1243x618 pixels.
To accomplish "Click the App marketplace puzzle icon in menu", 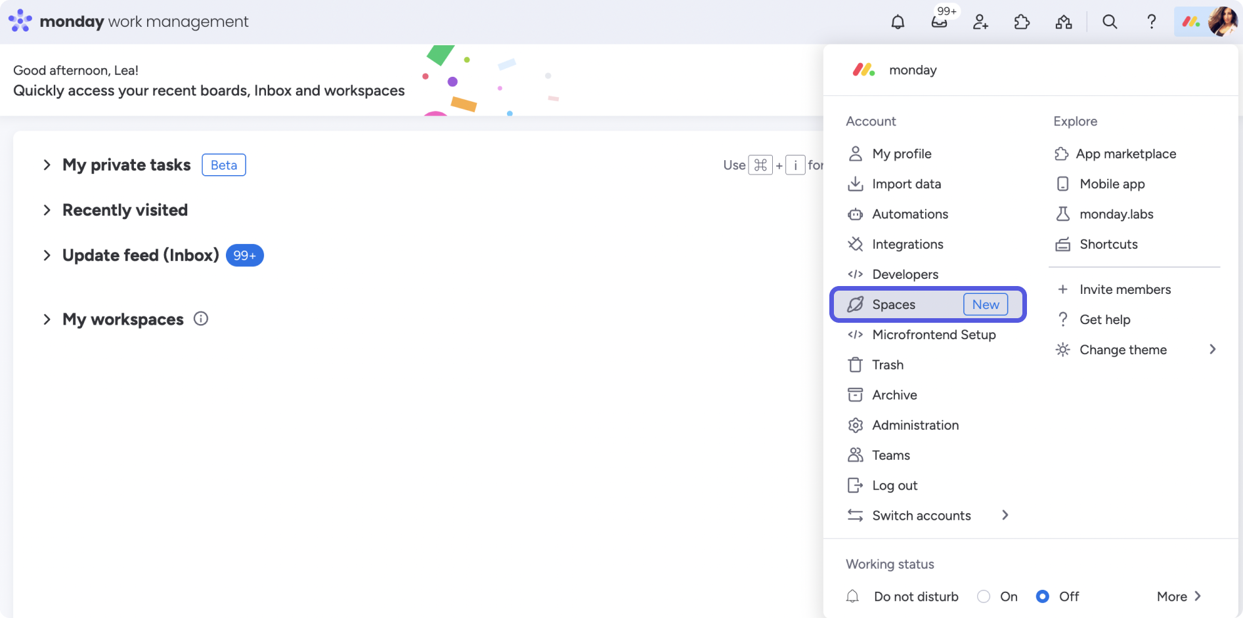I will 1061,154.
